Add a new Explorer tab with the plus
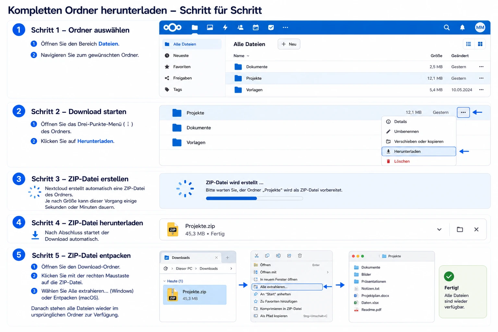The height and width of the screenshot is (332, 498). (x=227, y=258)
